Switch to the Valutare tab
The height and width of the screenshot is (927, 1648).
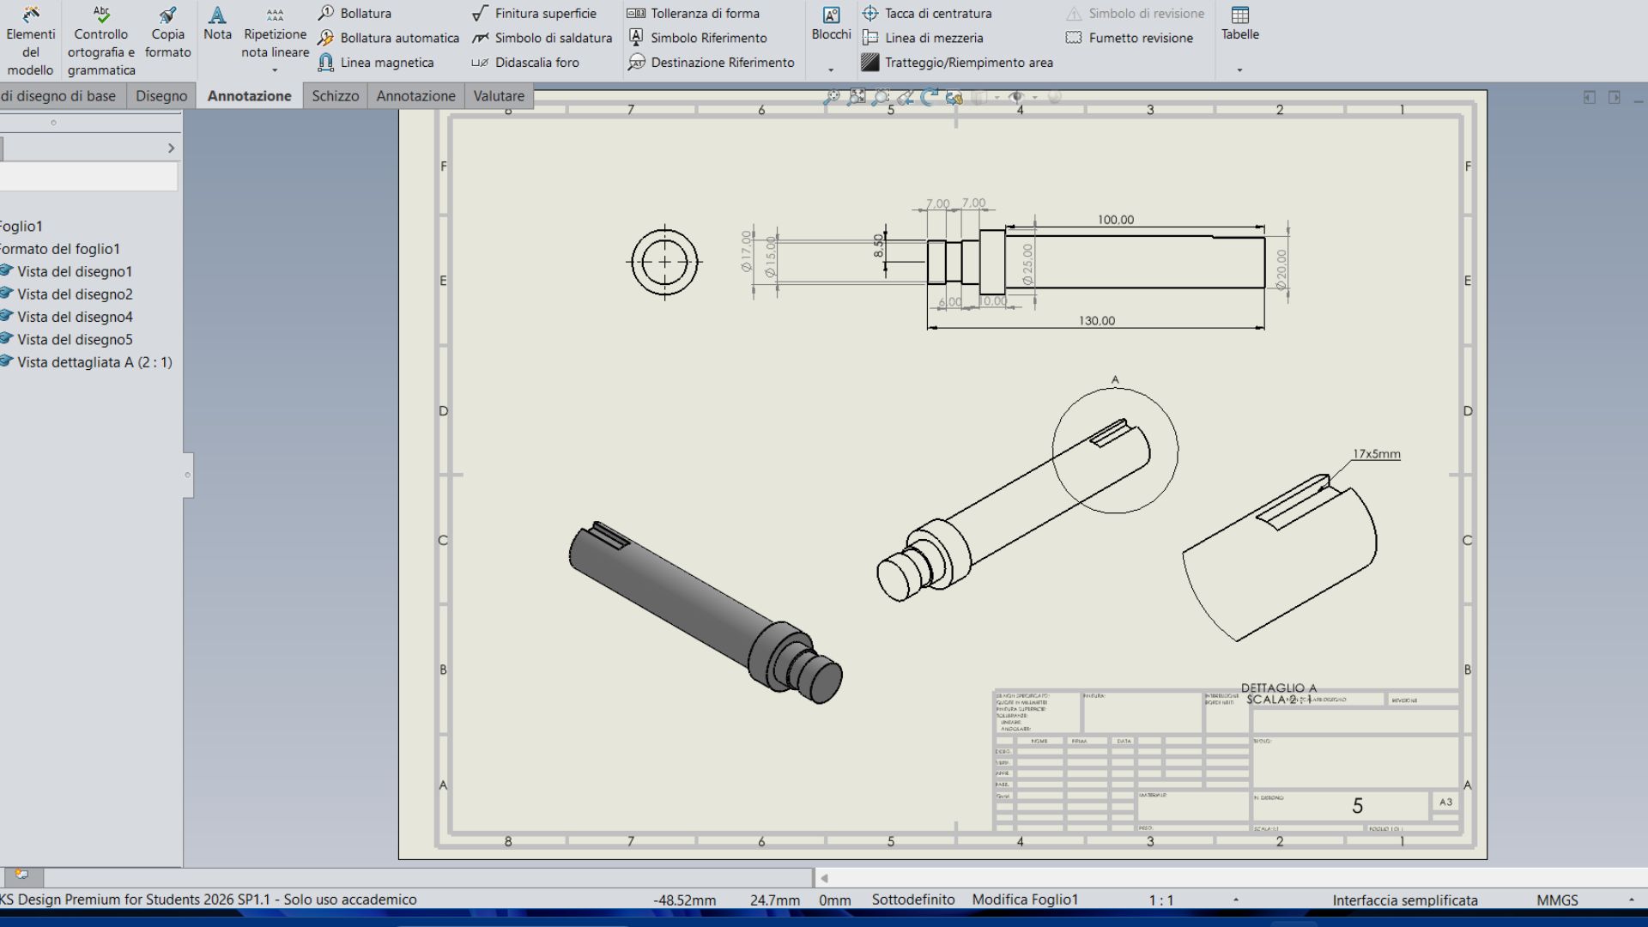[499, 96]
